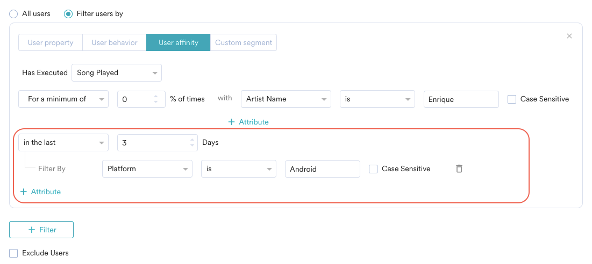The height and width of the screenshot is (264, 592).
Task: Click the Enrique artist value field
Action: tap(461, 99)
